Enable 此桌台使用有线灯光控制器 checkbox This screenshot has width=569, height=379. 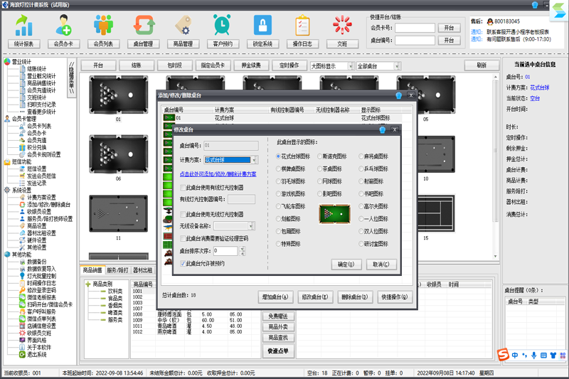182,187
